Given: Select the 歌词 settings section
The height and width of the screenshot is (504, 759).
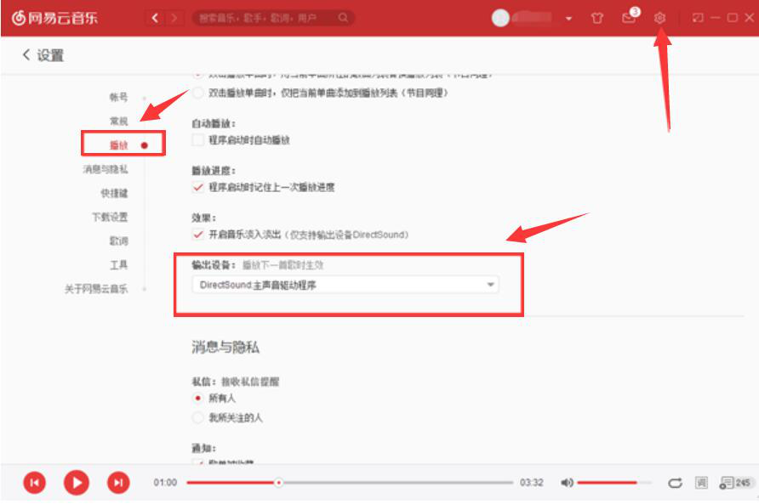Looking at the screenshot, I should pos(118,241).
